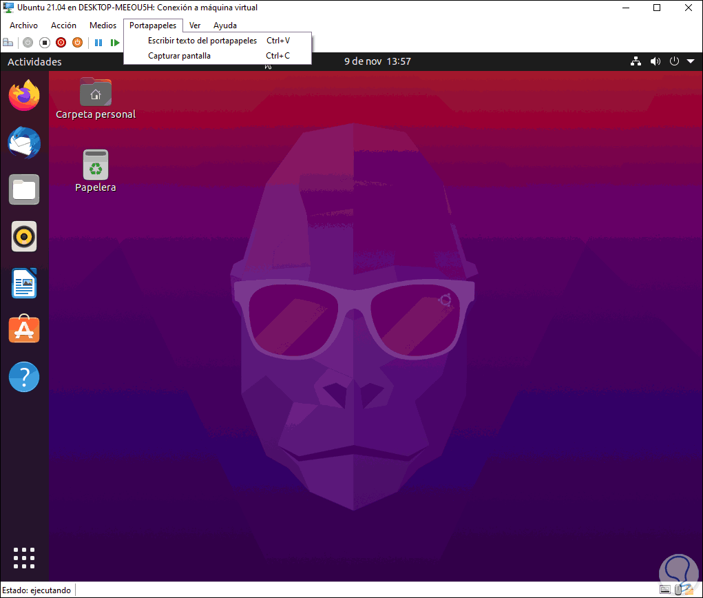This screenshot has width=703, height=598.
Task: Open Ubuntu Software store from the dock
Action: pos(24,329)
